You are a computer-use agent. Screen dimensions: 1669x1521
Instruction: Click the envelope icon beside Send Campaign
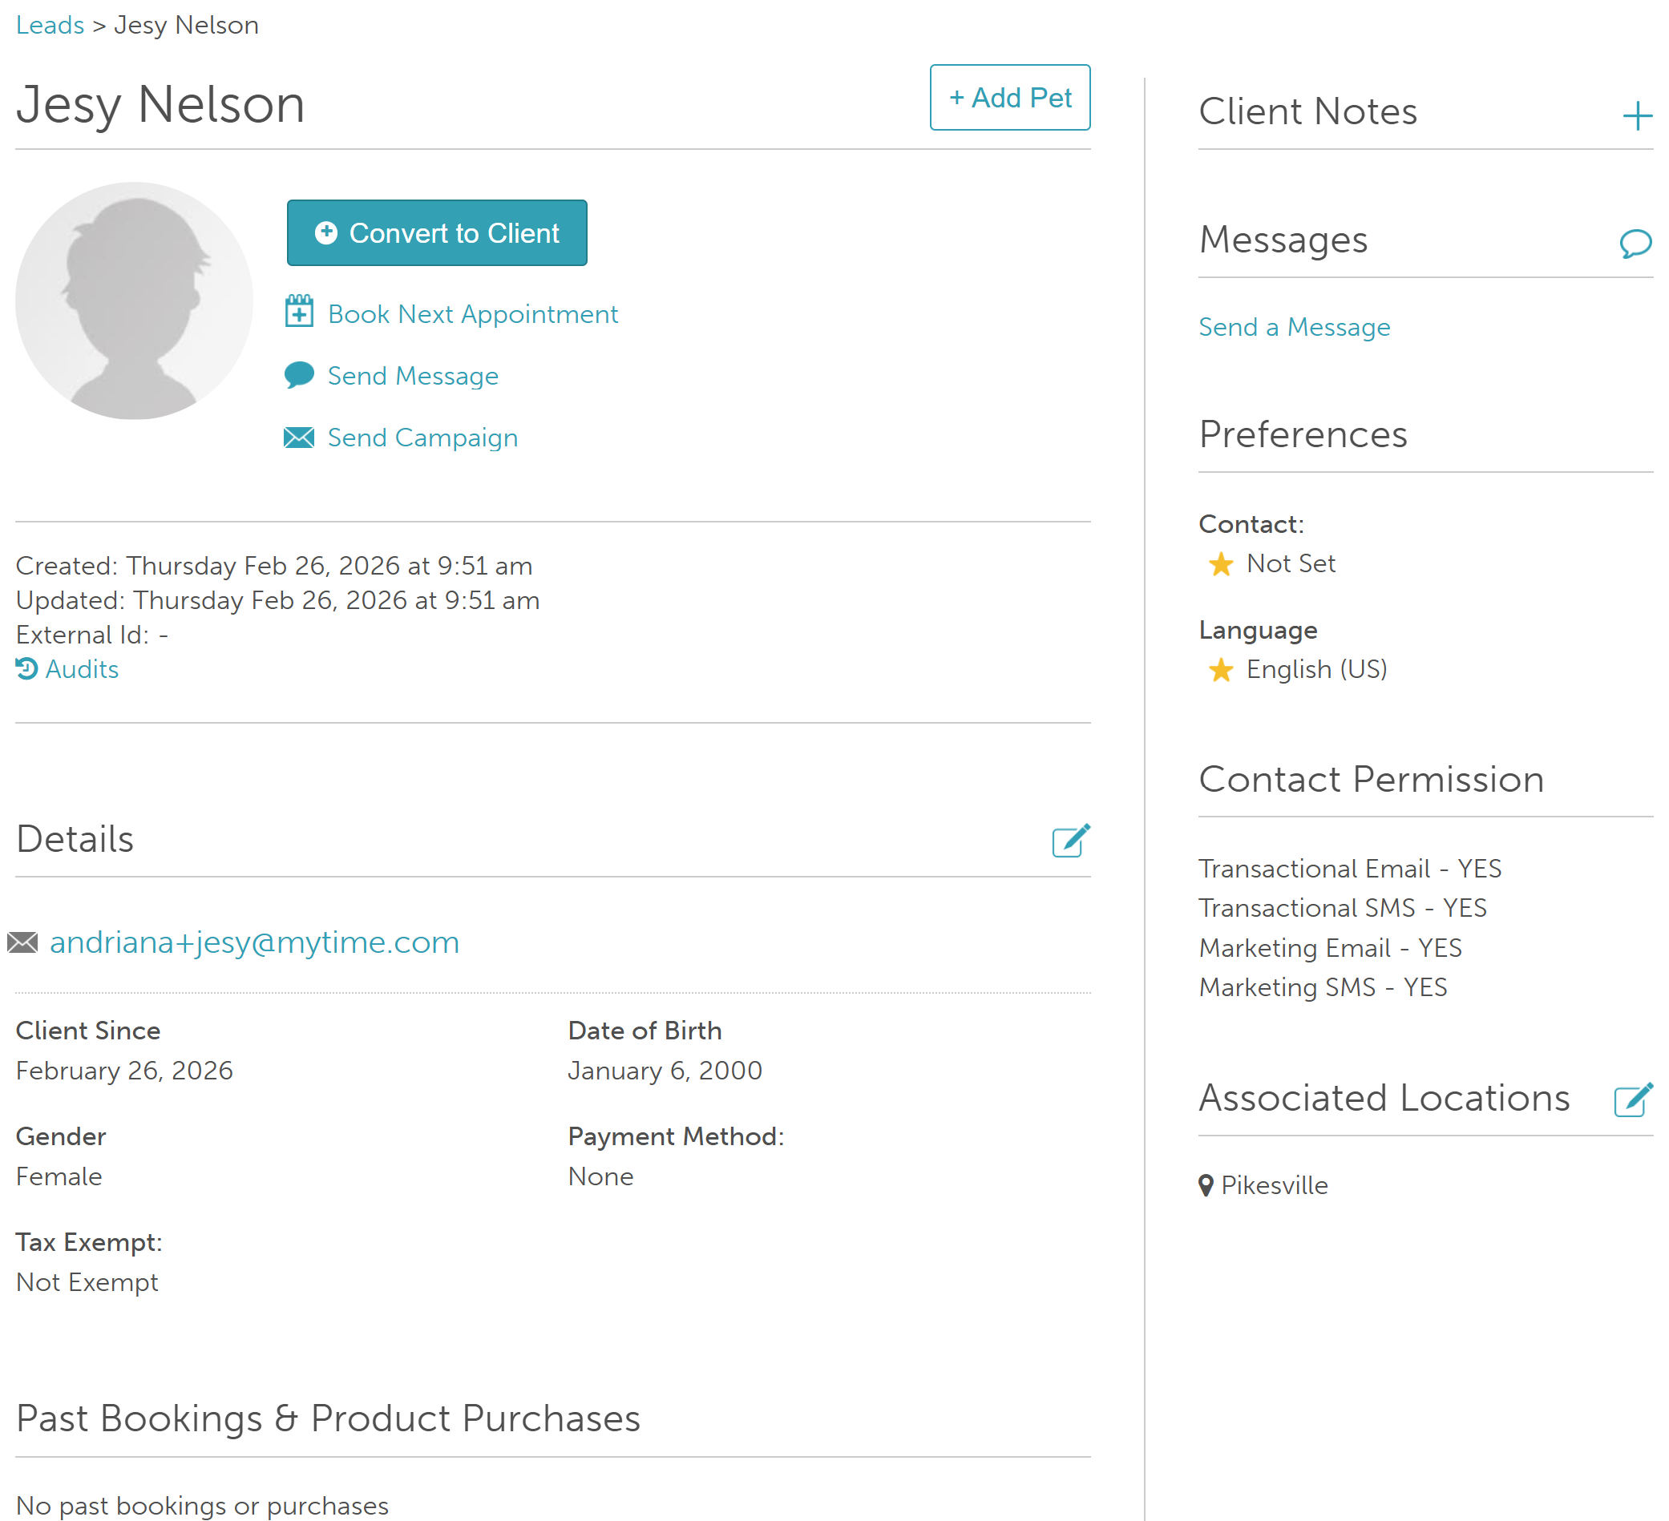(299, 437)
